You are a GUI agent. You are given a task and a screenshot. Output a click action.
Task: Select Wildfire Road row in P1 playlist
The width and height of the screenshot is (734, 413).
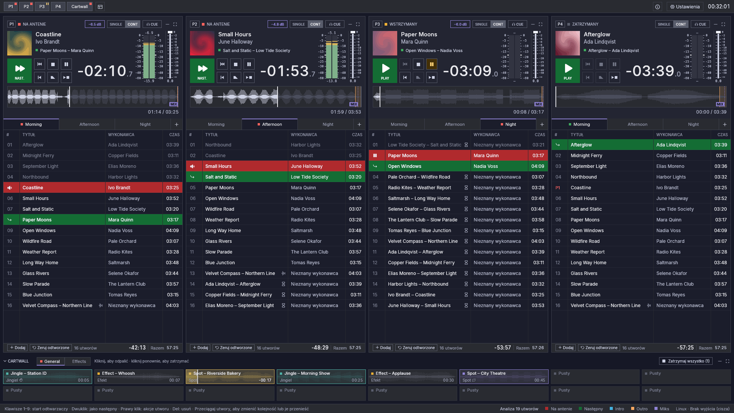pos(93,241)
